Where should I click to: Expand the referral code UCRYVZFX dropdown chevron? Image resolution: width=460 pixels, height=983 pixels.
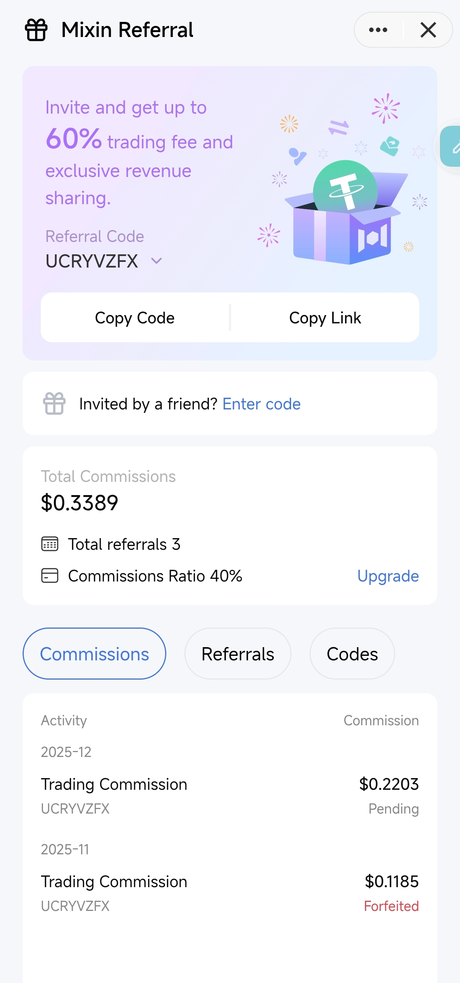[156, 261]
